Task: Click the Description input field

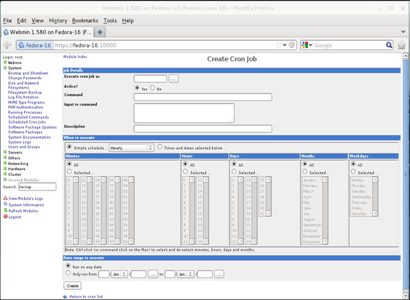Action: [203, 129]
